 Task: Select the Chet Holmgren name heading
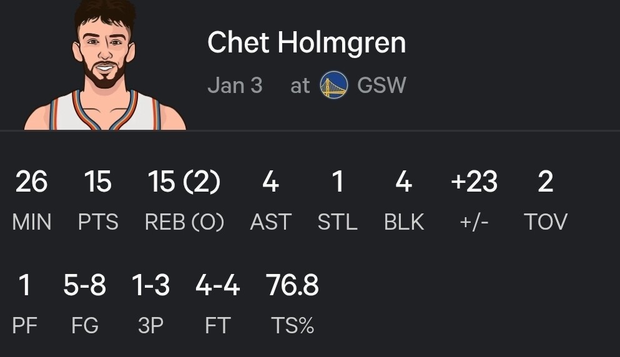click(x=307, y=42)
